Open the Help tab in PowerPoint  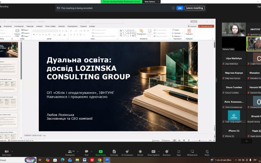[x=92, y=26]
